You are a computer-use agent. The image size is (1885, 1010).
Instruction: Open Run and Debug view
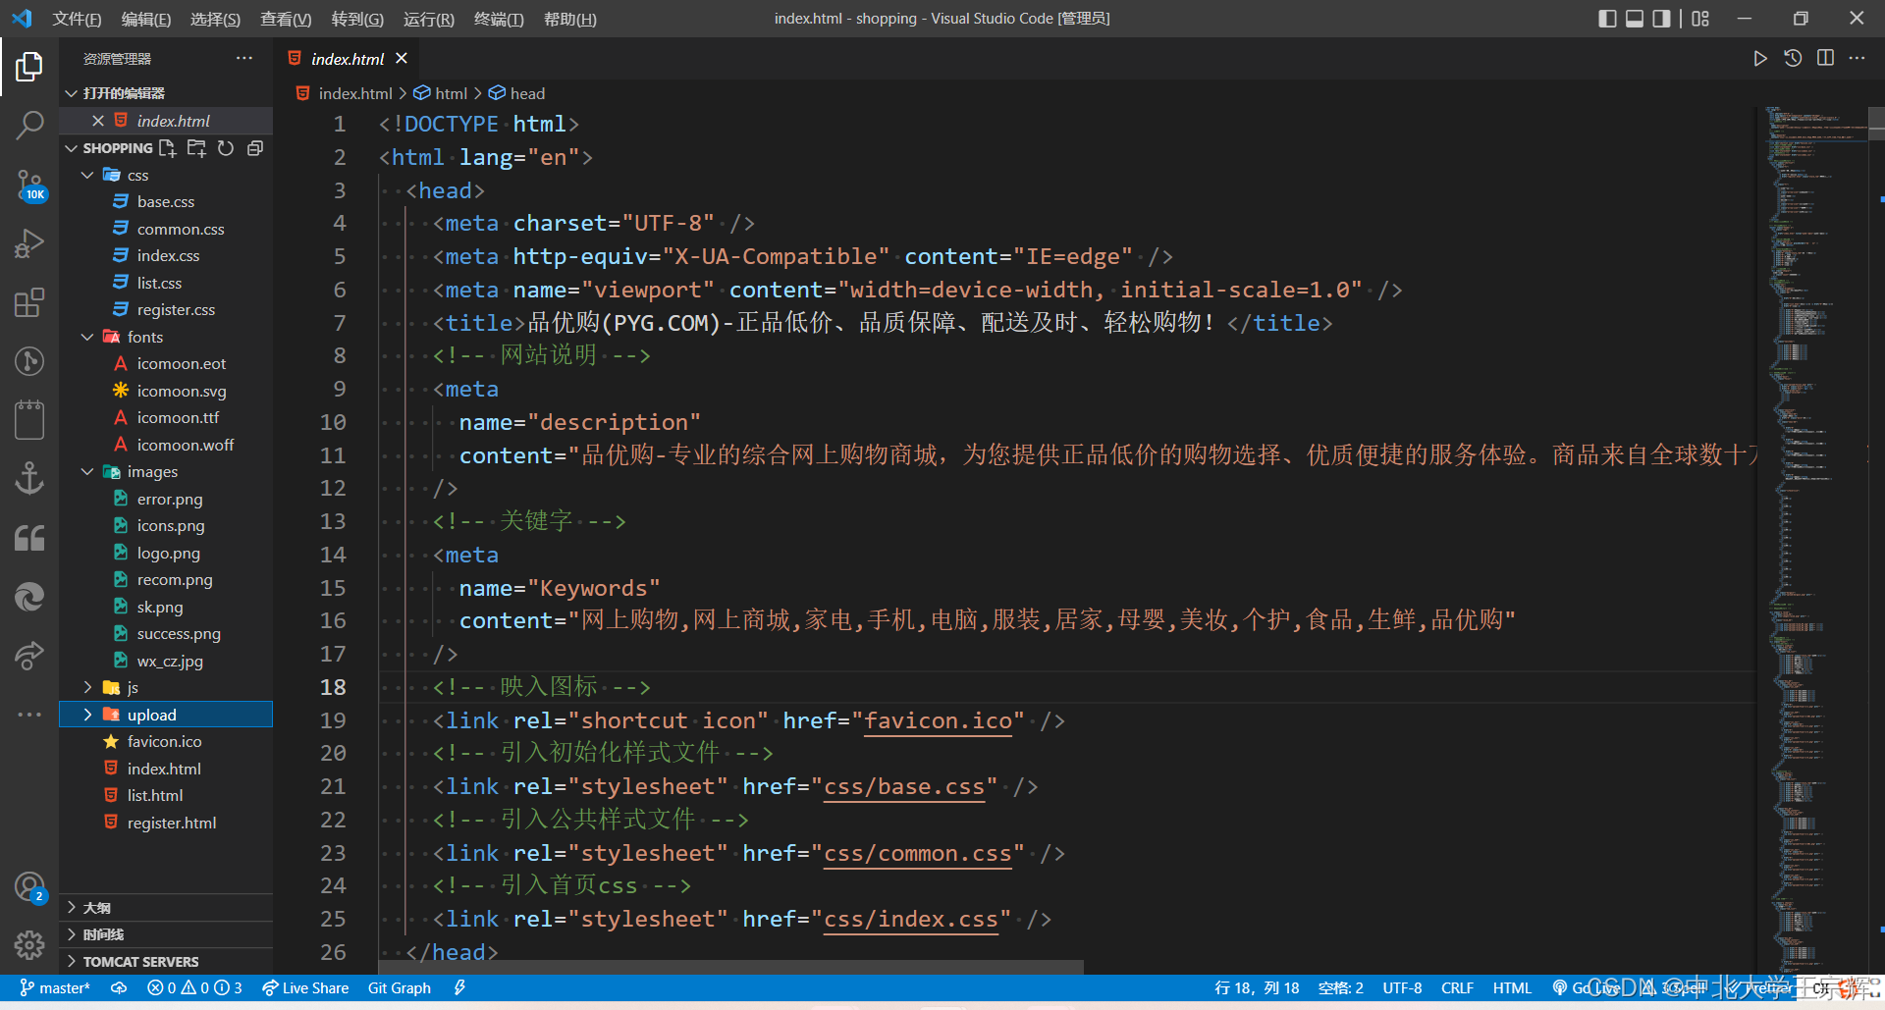(x=29, y=243)
